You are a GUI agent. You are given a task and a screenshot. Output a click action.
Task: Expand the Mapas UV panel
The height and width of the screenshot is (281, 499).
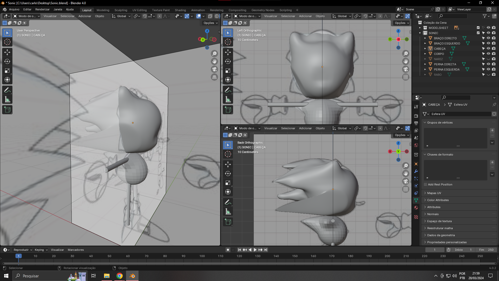[x=434, y=193]
